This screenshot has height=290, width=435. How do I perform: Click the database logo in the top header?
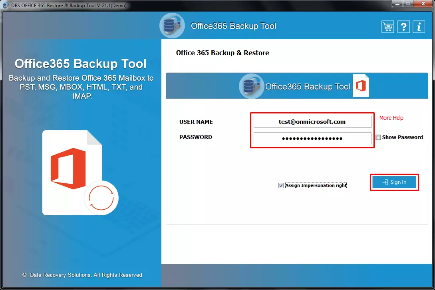(172, 26)
